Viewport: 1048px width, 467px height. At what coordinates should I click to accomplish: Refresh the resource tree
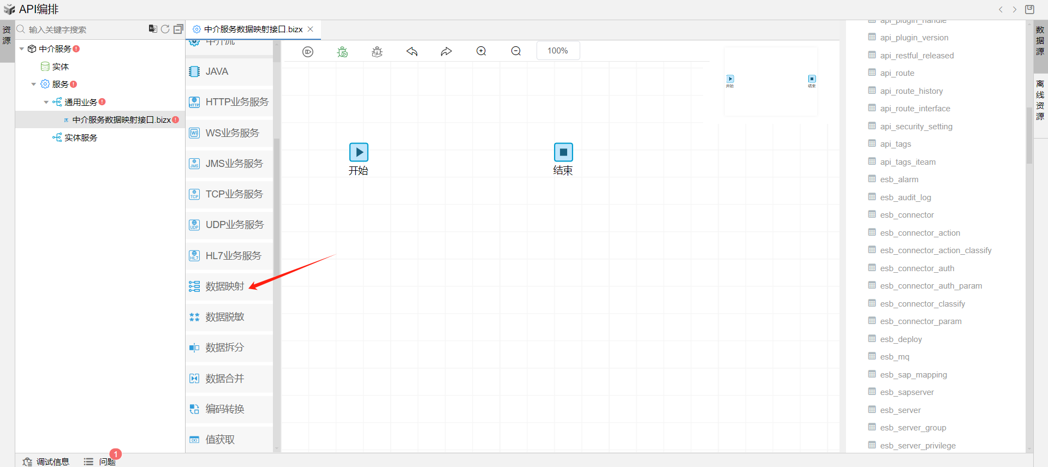(165, 29)
